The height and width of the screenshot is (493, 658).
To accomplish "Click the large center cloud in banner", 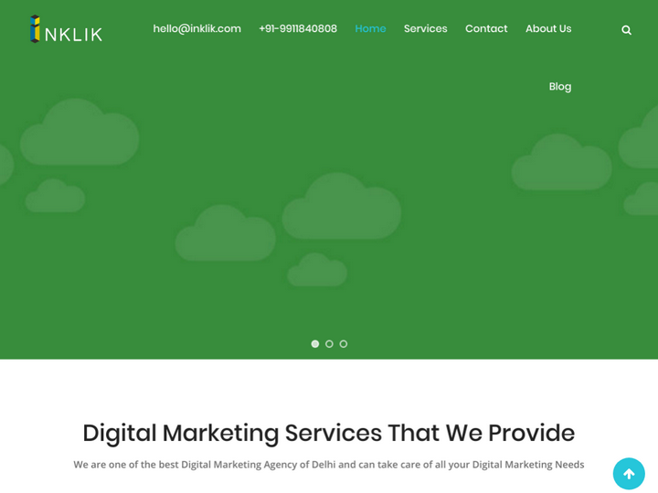I will click(x=341, y=206).
